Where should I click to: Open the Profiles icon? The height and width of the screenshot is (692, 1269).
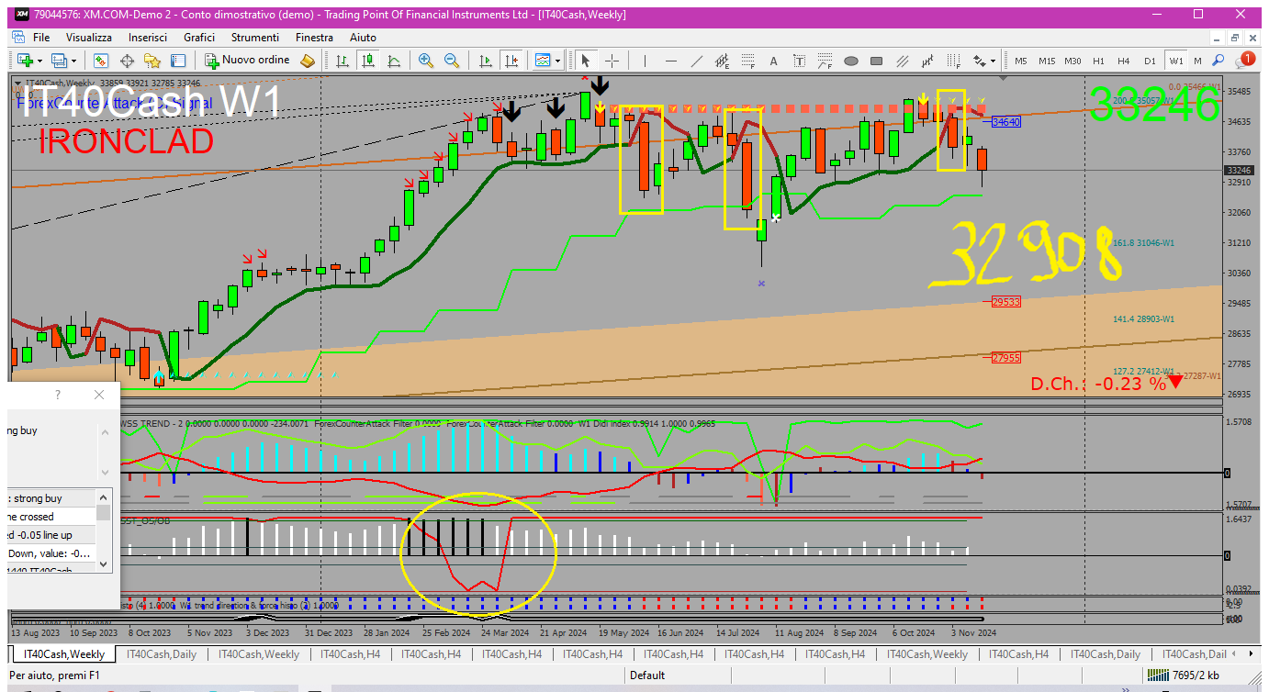click(x=60, y=61)
